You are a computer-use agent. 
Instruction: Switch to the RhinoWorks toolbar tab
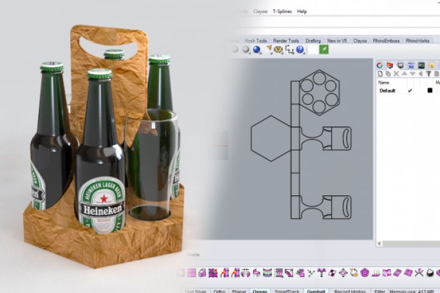click(417, 41)
